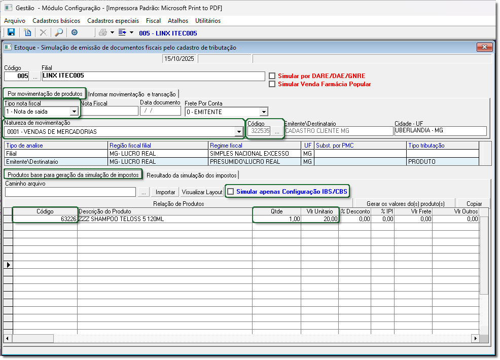Click the Nota Fiscal number field

point(110,111)
